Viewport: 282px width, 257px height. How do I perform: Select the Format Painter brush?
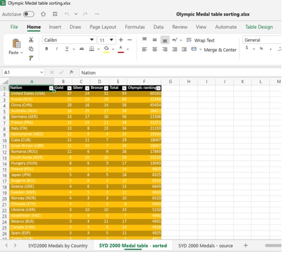pos(31,58)
